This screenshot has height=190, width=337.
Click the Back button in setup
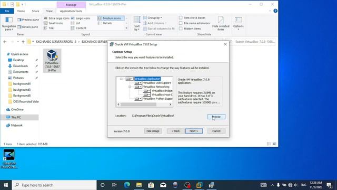pyautogui.click(x=176, y=131)
